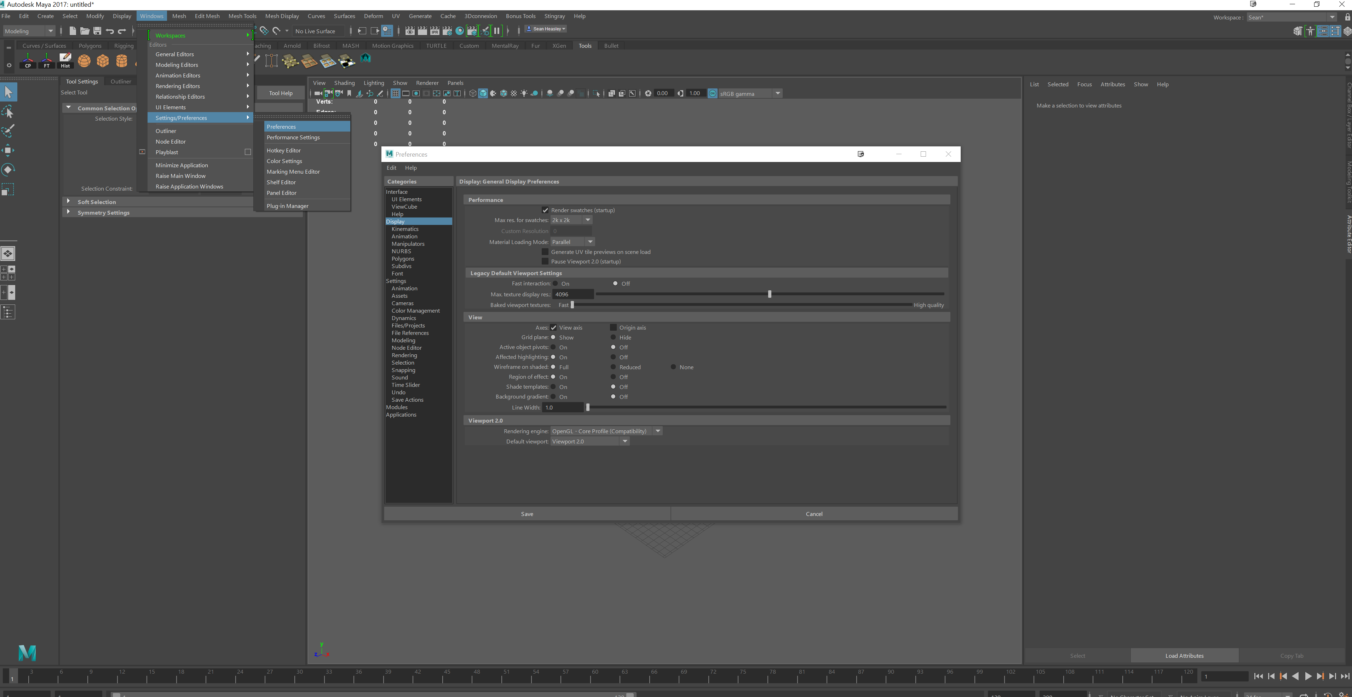Click the polygon sphere shelf icon
Viewport: 1352px width, 697px height.
coord(84,61)
